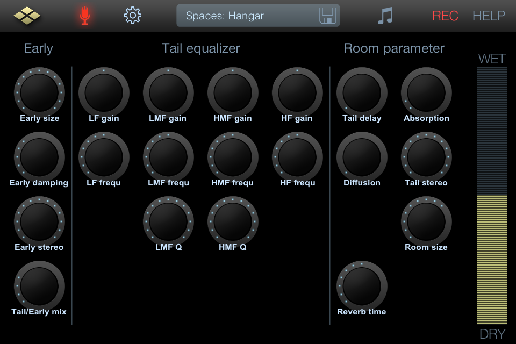
Task: Click the Early size knob
Action: click(39, 92)
